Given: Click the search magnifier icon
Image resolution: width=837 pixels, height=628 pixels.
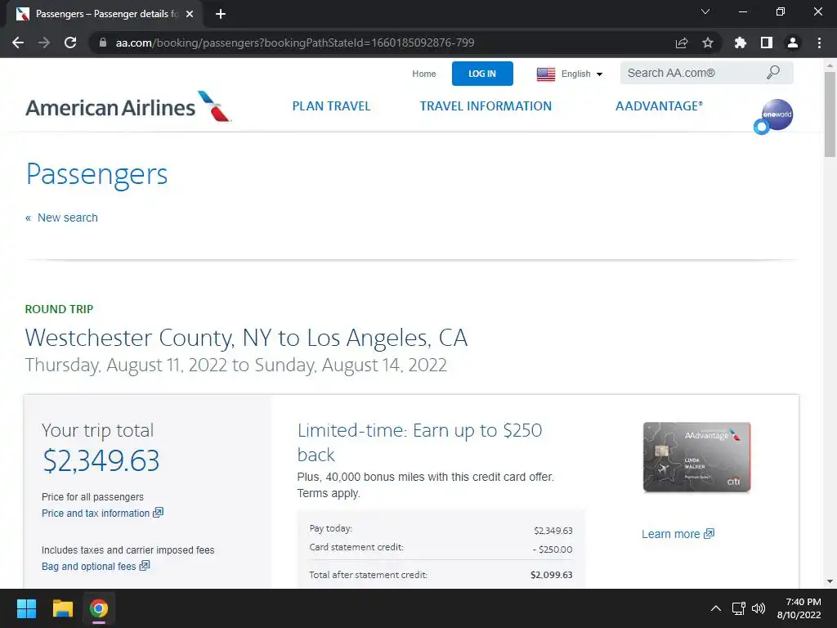Looking at the screenshot, I should (772, 73).
